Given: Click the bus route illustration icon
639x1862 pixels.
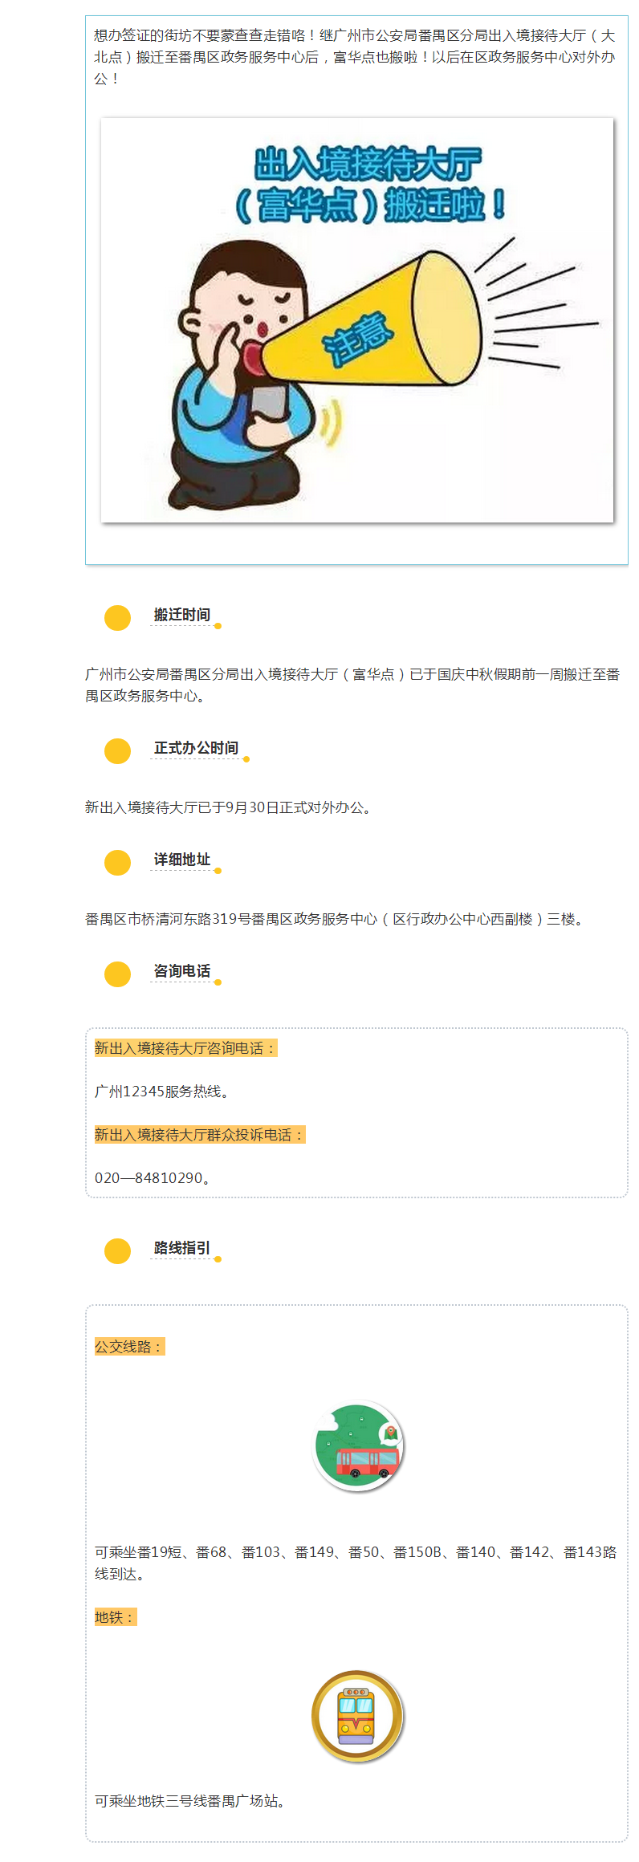Looking at the screenshot, I should coord(358,1445).
